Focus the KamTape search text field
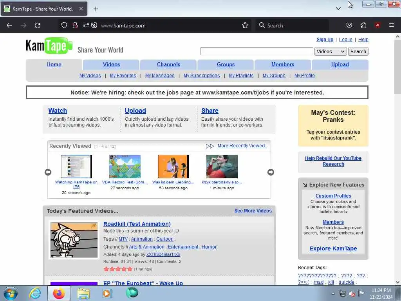The image size is (401, 301). pos(257,51)
